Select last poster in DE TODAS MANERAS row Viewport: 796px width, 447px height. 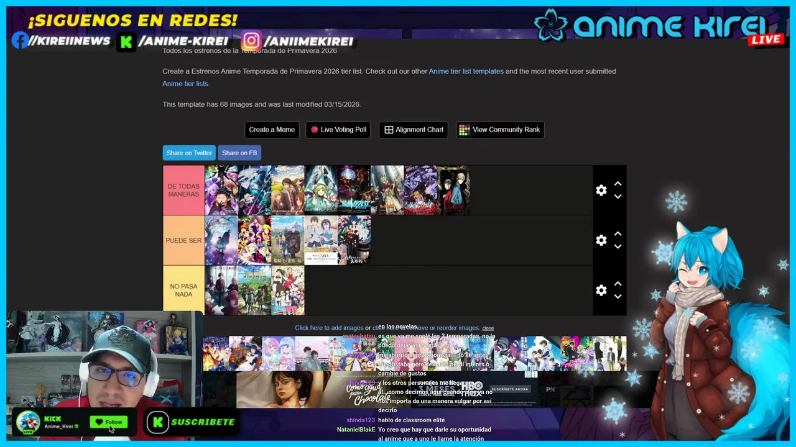tap(453, 190)
